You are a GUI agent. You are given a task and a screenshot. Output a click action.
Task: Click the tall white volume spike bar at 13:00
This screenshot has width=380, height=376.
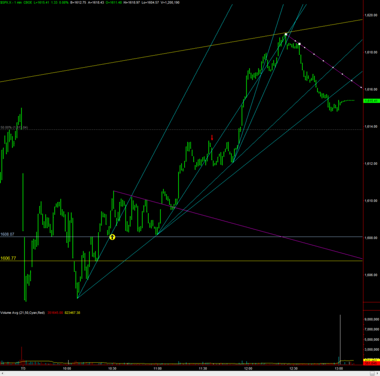340,339
